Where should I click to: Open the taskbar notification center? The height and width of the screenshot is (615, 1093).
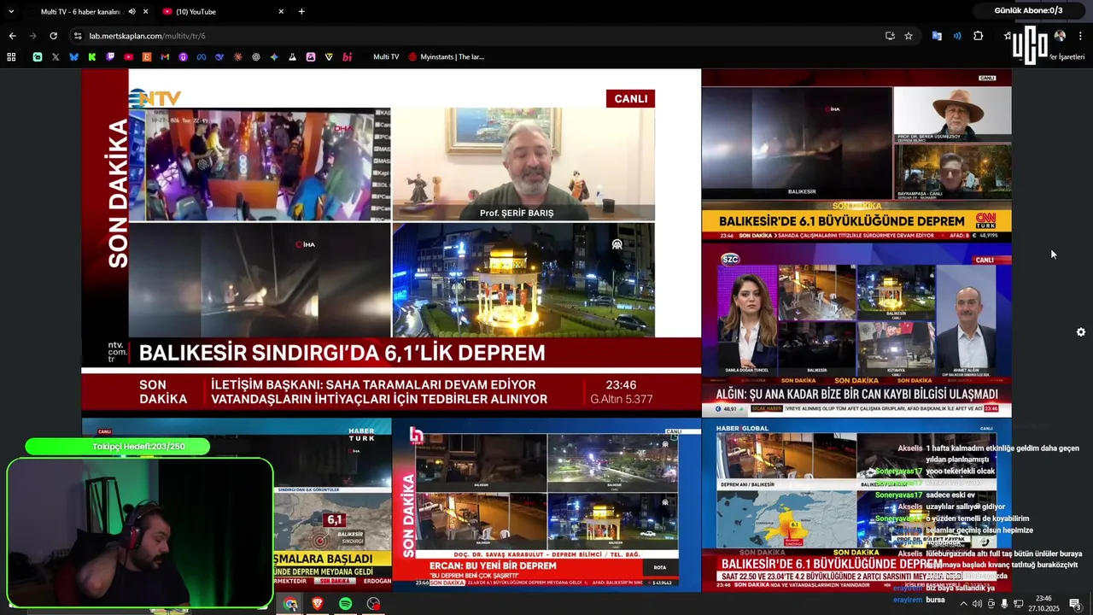[x=1076, y=604]
